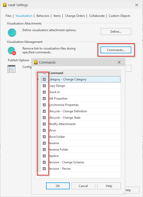The image size is (143, 197).
Task: Click the Vault icon in Vault Settings title
Action: (5, 5)
